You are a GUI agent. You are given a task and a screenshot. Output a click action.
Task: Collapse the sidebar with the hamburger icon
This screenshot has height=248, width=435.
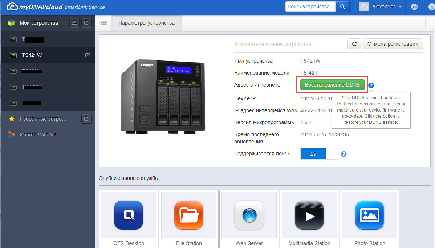tap(103, 23)
